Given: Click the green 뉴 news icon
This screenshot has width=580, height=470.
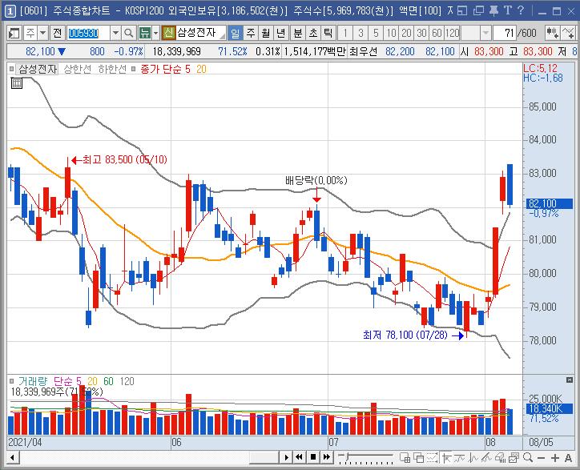Looking at the screenshot, I should pos(145,34).
